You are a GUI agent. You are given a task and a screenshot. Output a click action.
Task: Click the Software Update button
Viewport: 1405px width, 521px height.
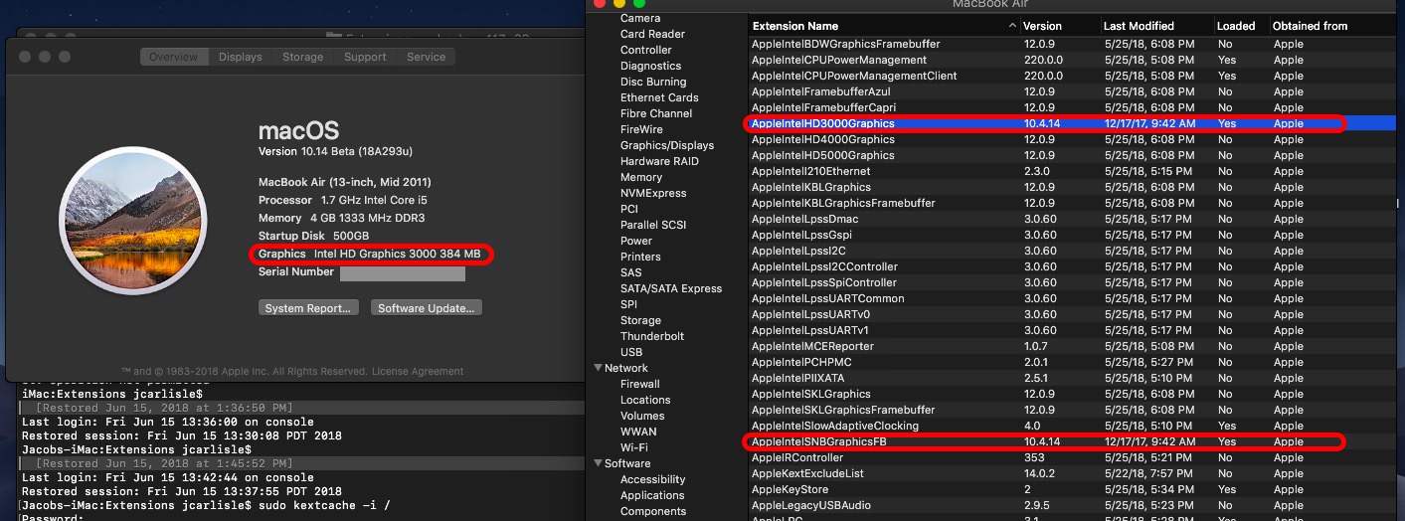[428, 308]
